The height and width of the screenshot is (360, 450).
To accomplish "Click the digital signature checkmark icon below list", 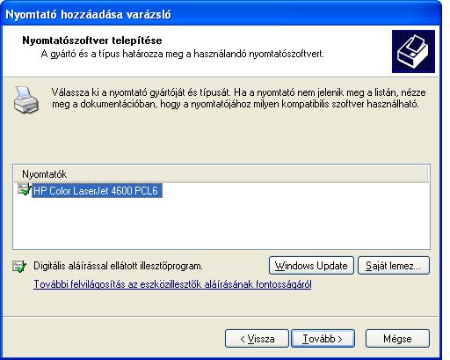I will tap(19, 266).
